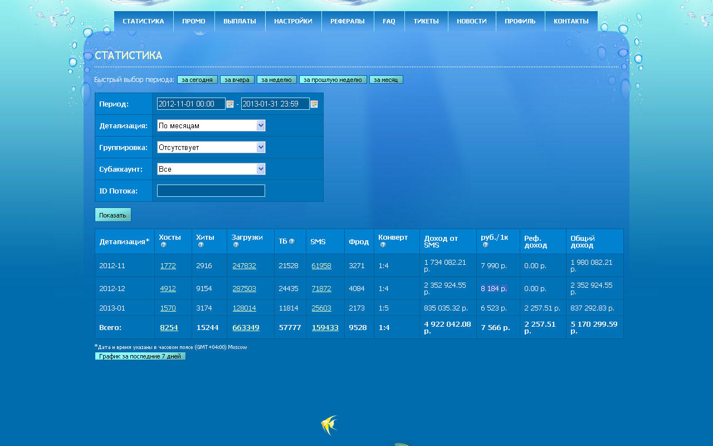Click the 'График за последние 7 дней' button
713x446 pixels.
point(140,356)
